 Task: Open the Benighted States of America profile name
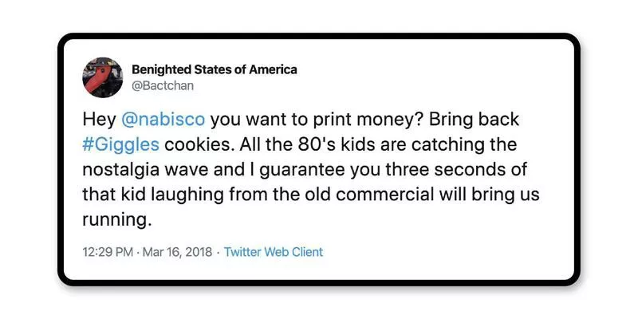click(x=214, y=69)
